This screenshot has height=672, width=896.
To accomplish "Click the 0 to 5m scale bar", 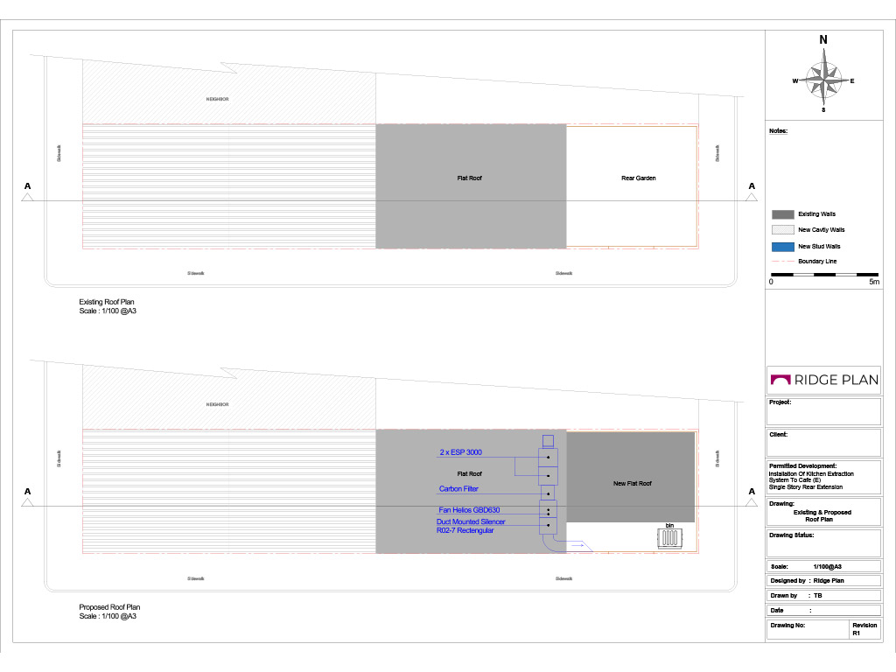I will click(824, 275).
